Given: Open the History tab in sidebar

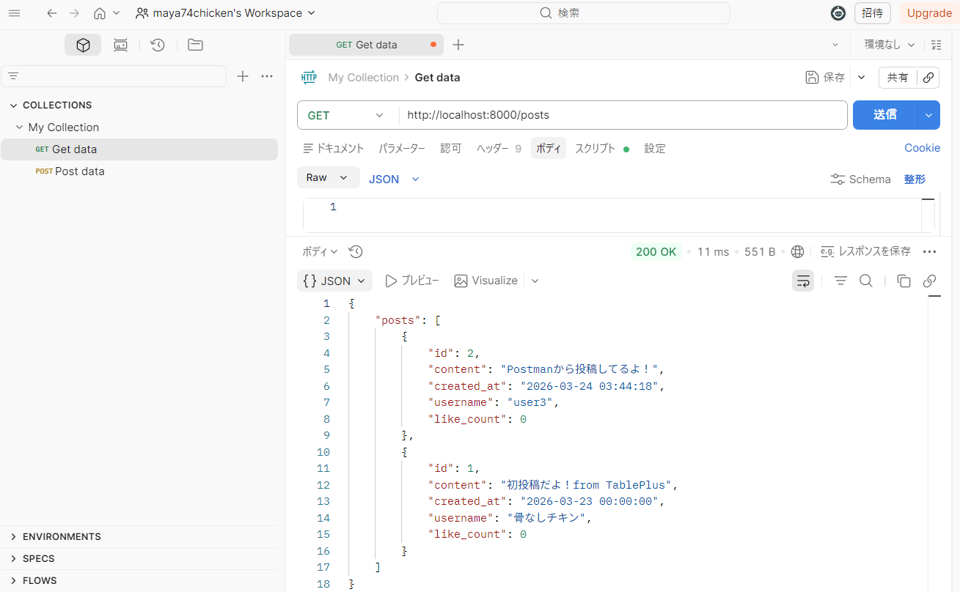Looking at the screenshot, I should click(157, 45).
